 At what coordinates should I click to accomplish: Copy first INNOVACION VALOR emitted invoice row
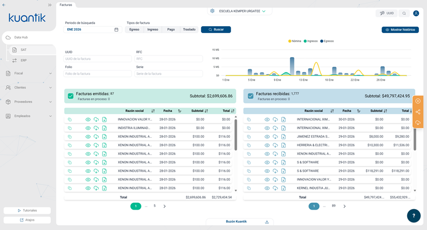(x=70, y=120)
